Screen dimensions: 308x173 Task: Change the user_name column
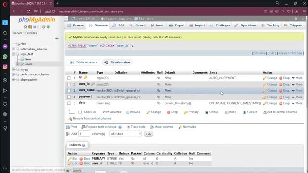pyautogui.click(x=270, y=91)
